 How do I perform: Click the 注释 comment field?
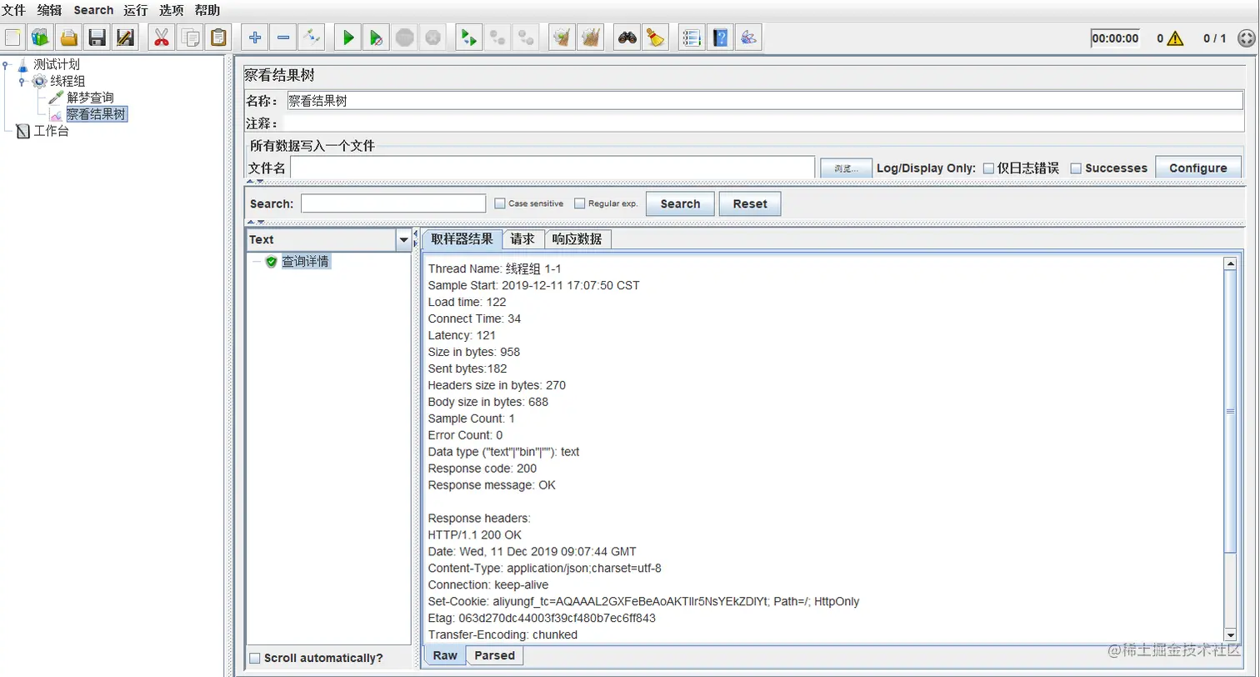[x=764, y=123]
